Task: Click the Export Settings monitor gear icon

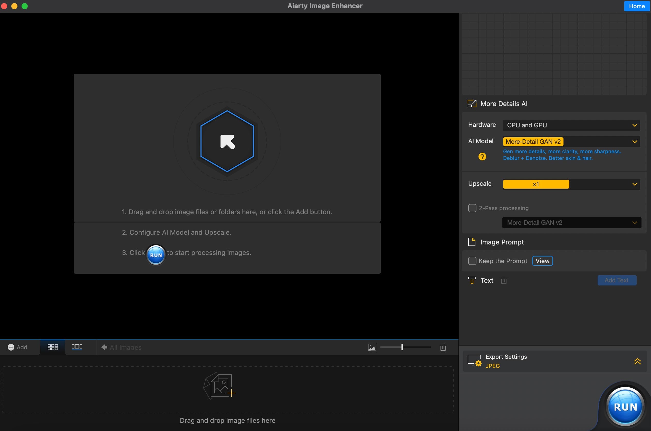Action: point(474,361)
